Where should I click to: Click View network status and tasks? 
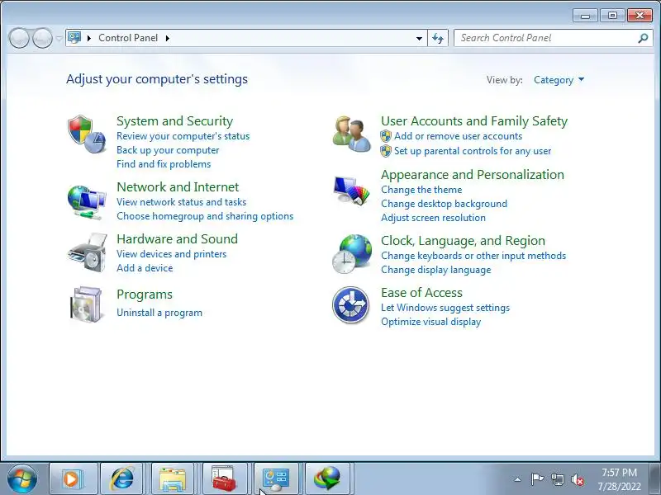[x=181, y=202]
